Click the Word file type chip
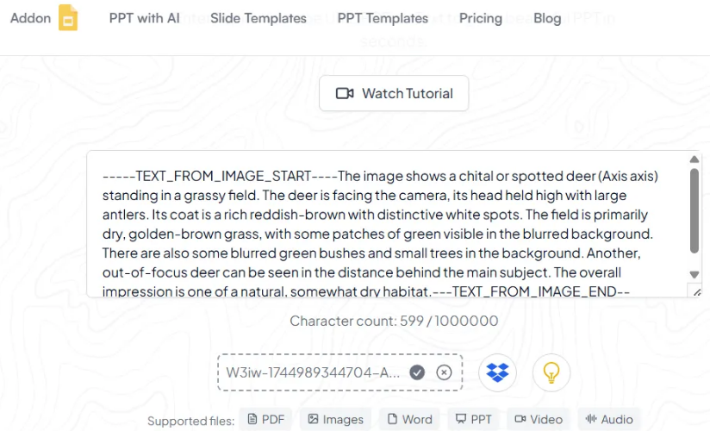This screenshot has width=710, height=431. (409, 420)
